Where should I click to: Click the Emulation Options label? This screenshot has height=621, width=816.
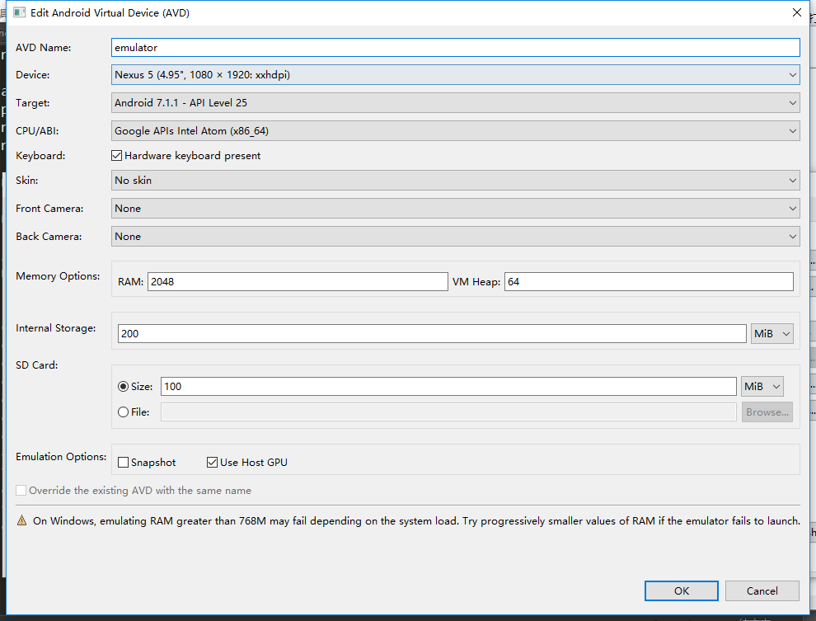coord(61,457)
